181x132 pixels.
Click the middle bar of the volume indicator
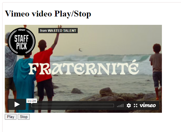coord(120,106)
